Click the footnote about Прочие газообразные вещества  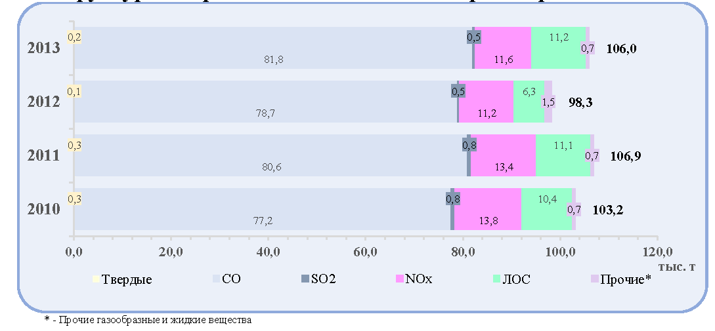pos(148,320)
